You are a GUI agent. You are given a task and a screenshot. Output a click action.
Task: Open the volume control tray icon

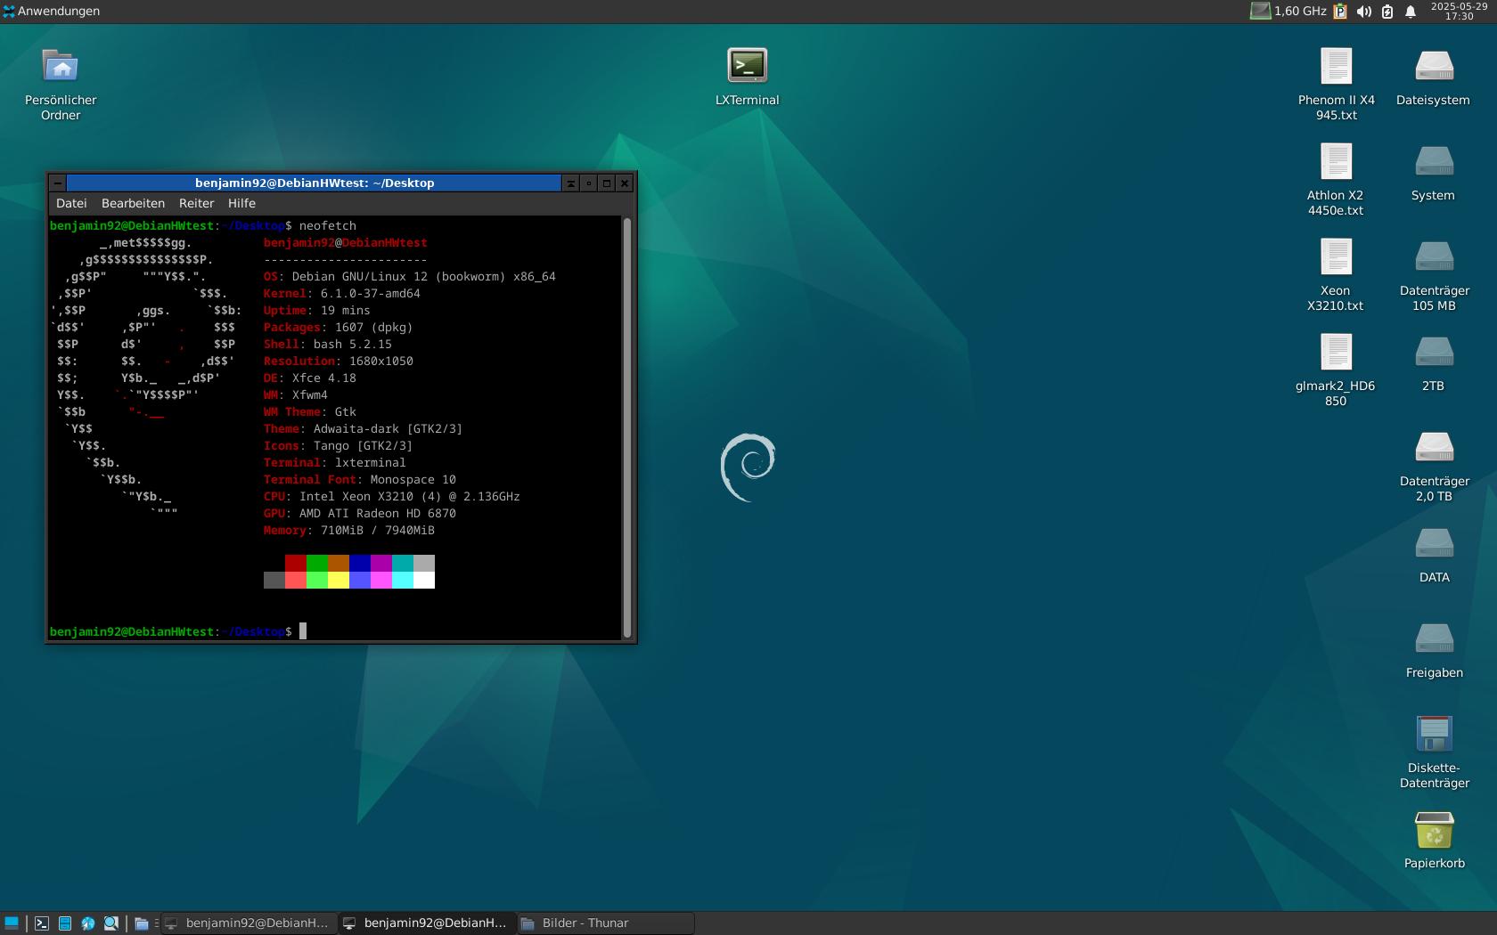pyautogui.click(x=1363, y=11)
